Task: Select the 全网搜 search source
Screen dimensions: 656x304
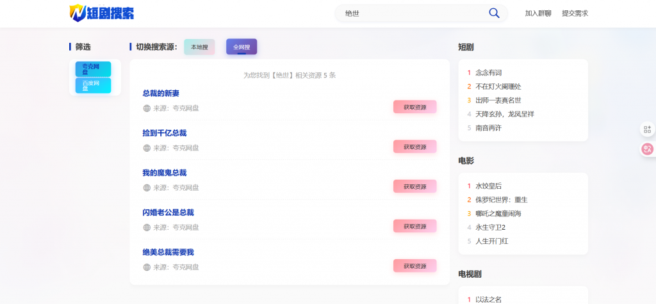Action: click(242, 47)
